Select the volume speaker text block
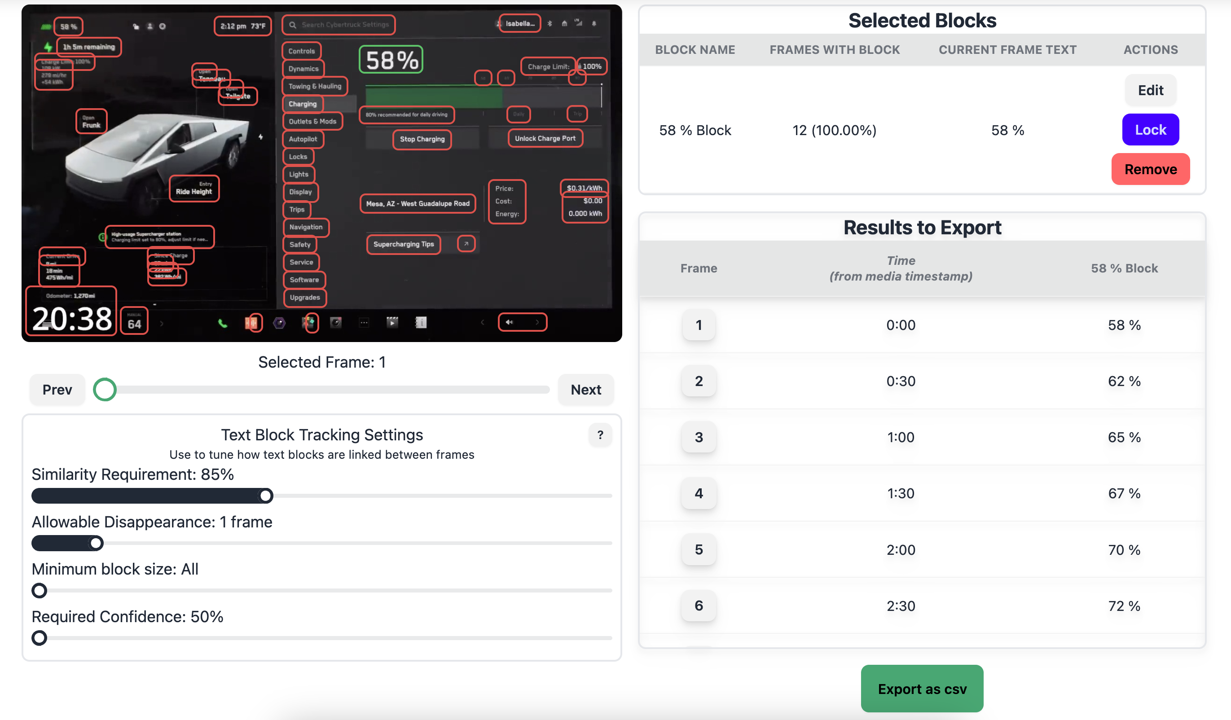 pos(522,322)
